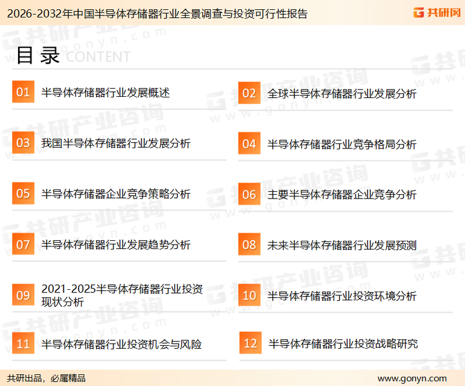Open chapter 2021-2025半导体存储器行业投资现状分析

pos(122,295)
